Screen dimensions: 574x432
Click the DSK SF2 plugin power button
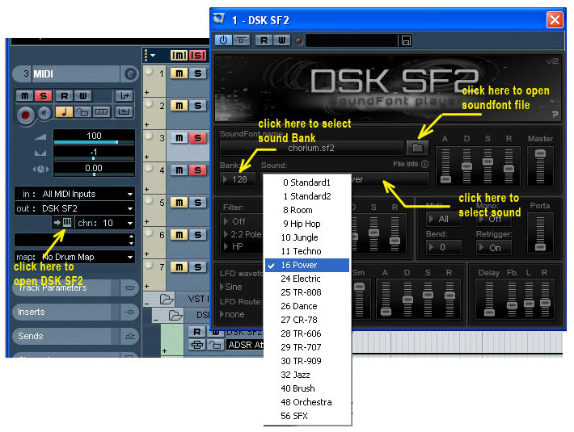tap(223, 40)
